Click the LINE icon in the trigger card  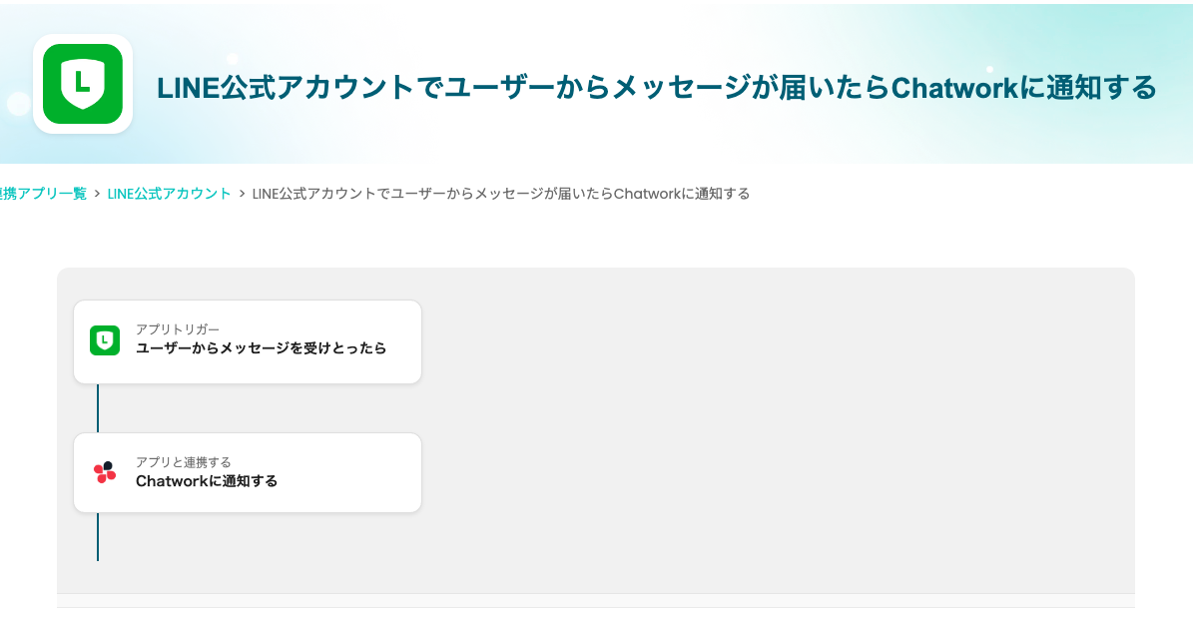point(105,340)
